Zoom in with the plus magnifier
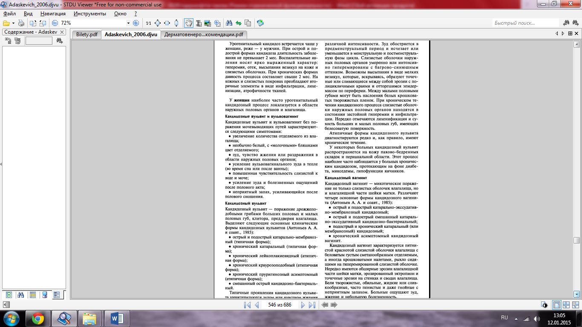Screen dimensions: 582x327 136,23
